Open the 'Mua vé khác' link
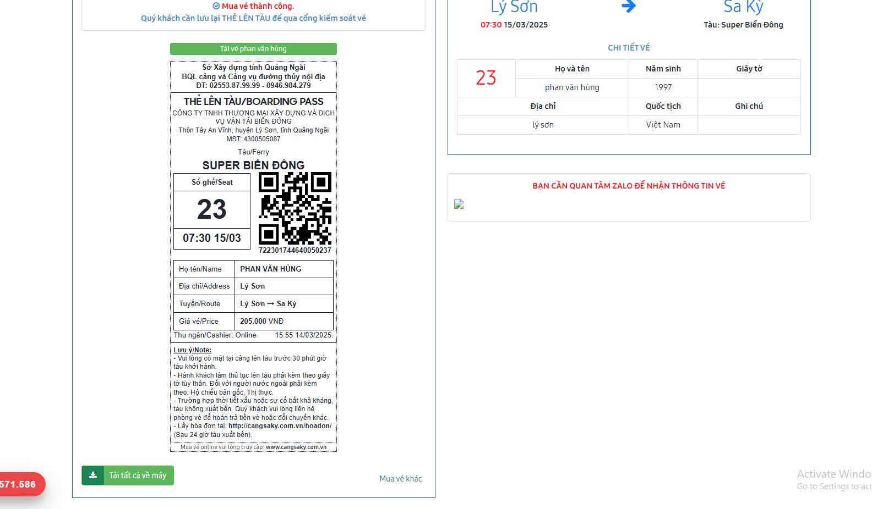The width and height of the screenshot is (872, 509). click(400, 479)
